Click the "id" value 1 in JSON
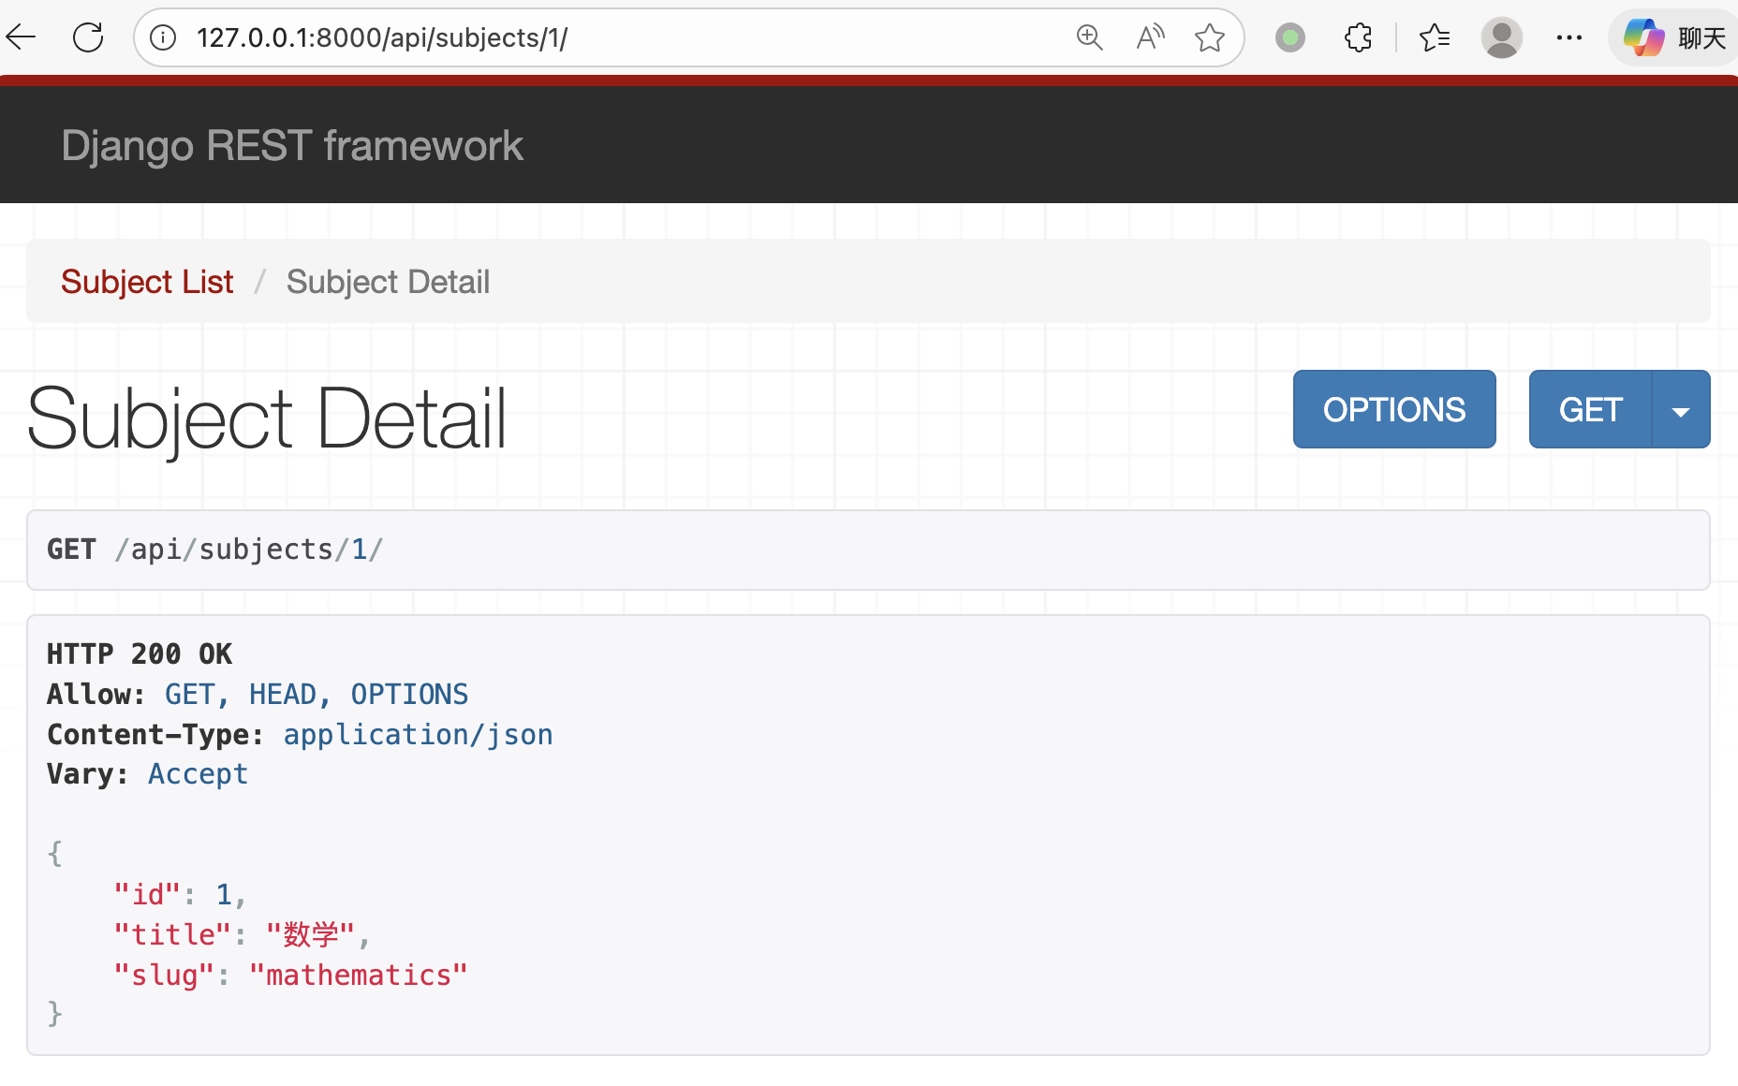1738x1086 pixels. click(224, 895)
